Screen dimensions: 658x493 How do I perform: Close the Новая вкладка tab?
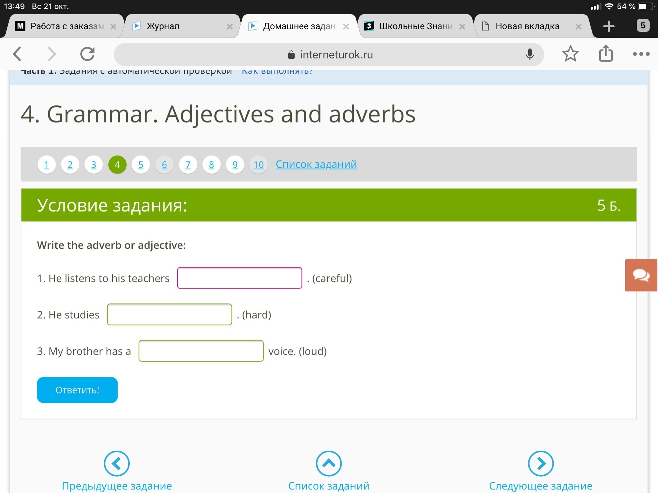tap(578, 27)
